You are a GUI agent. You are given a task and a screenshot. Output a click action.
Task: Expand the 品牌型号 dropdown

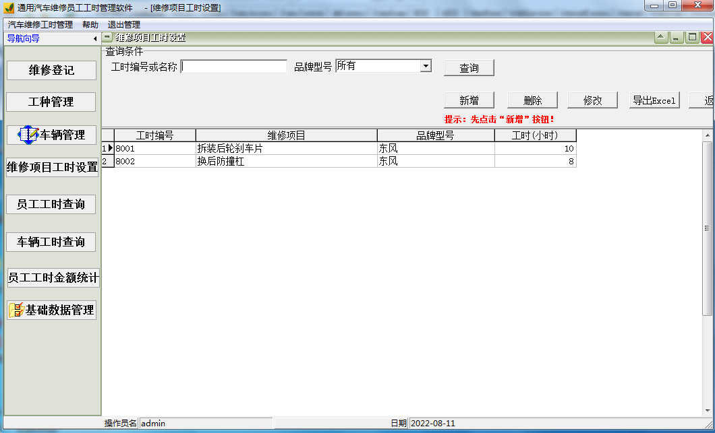pyautogui.click(x=426, y=66)
